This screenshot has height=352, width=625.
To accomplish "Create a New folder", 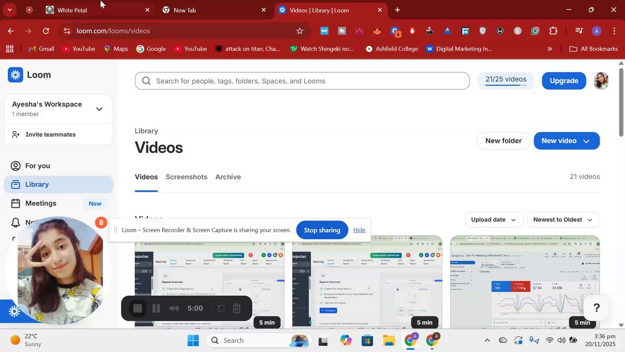I will coord(503,141).
